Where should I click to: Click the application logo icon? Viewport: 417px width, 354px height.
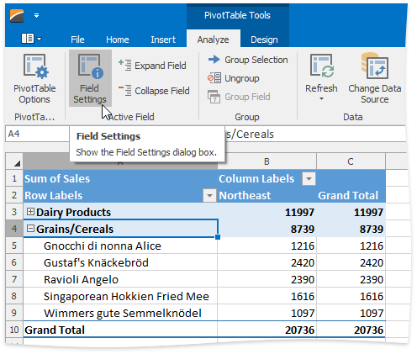coord(17,15)
